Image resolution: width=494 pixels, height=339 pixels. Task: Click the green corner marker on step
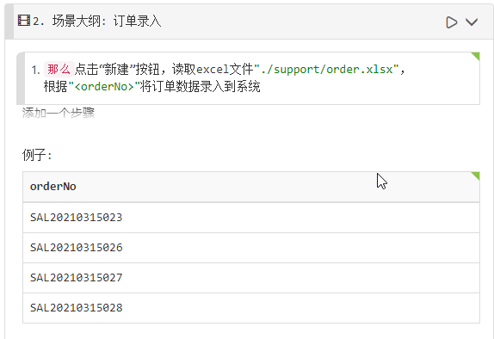(x=476, y=56)
